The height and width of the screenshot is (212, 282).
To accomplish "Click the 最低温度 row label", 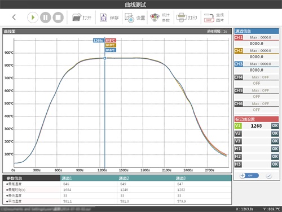I will coord(14,196).
